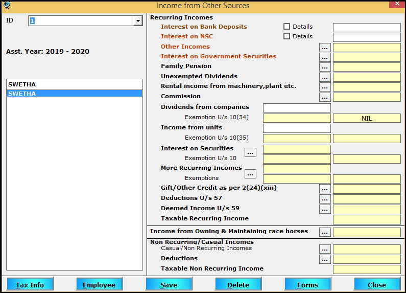This screenshot has height=293, width=406.
Task: Open race horses income ellipsis button
Action: (x=325, y=232)
